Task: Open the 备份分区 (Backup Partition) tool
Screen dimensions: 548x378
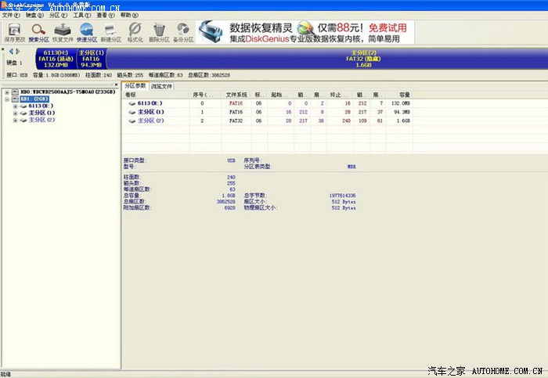Action: tap(183, 31)
